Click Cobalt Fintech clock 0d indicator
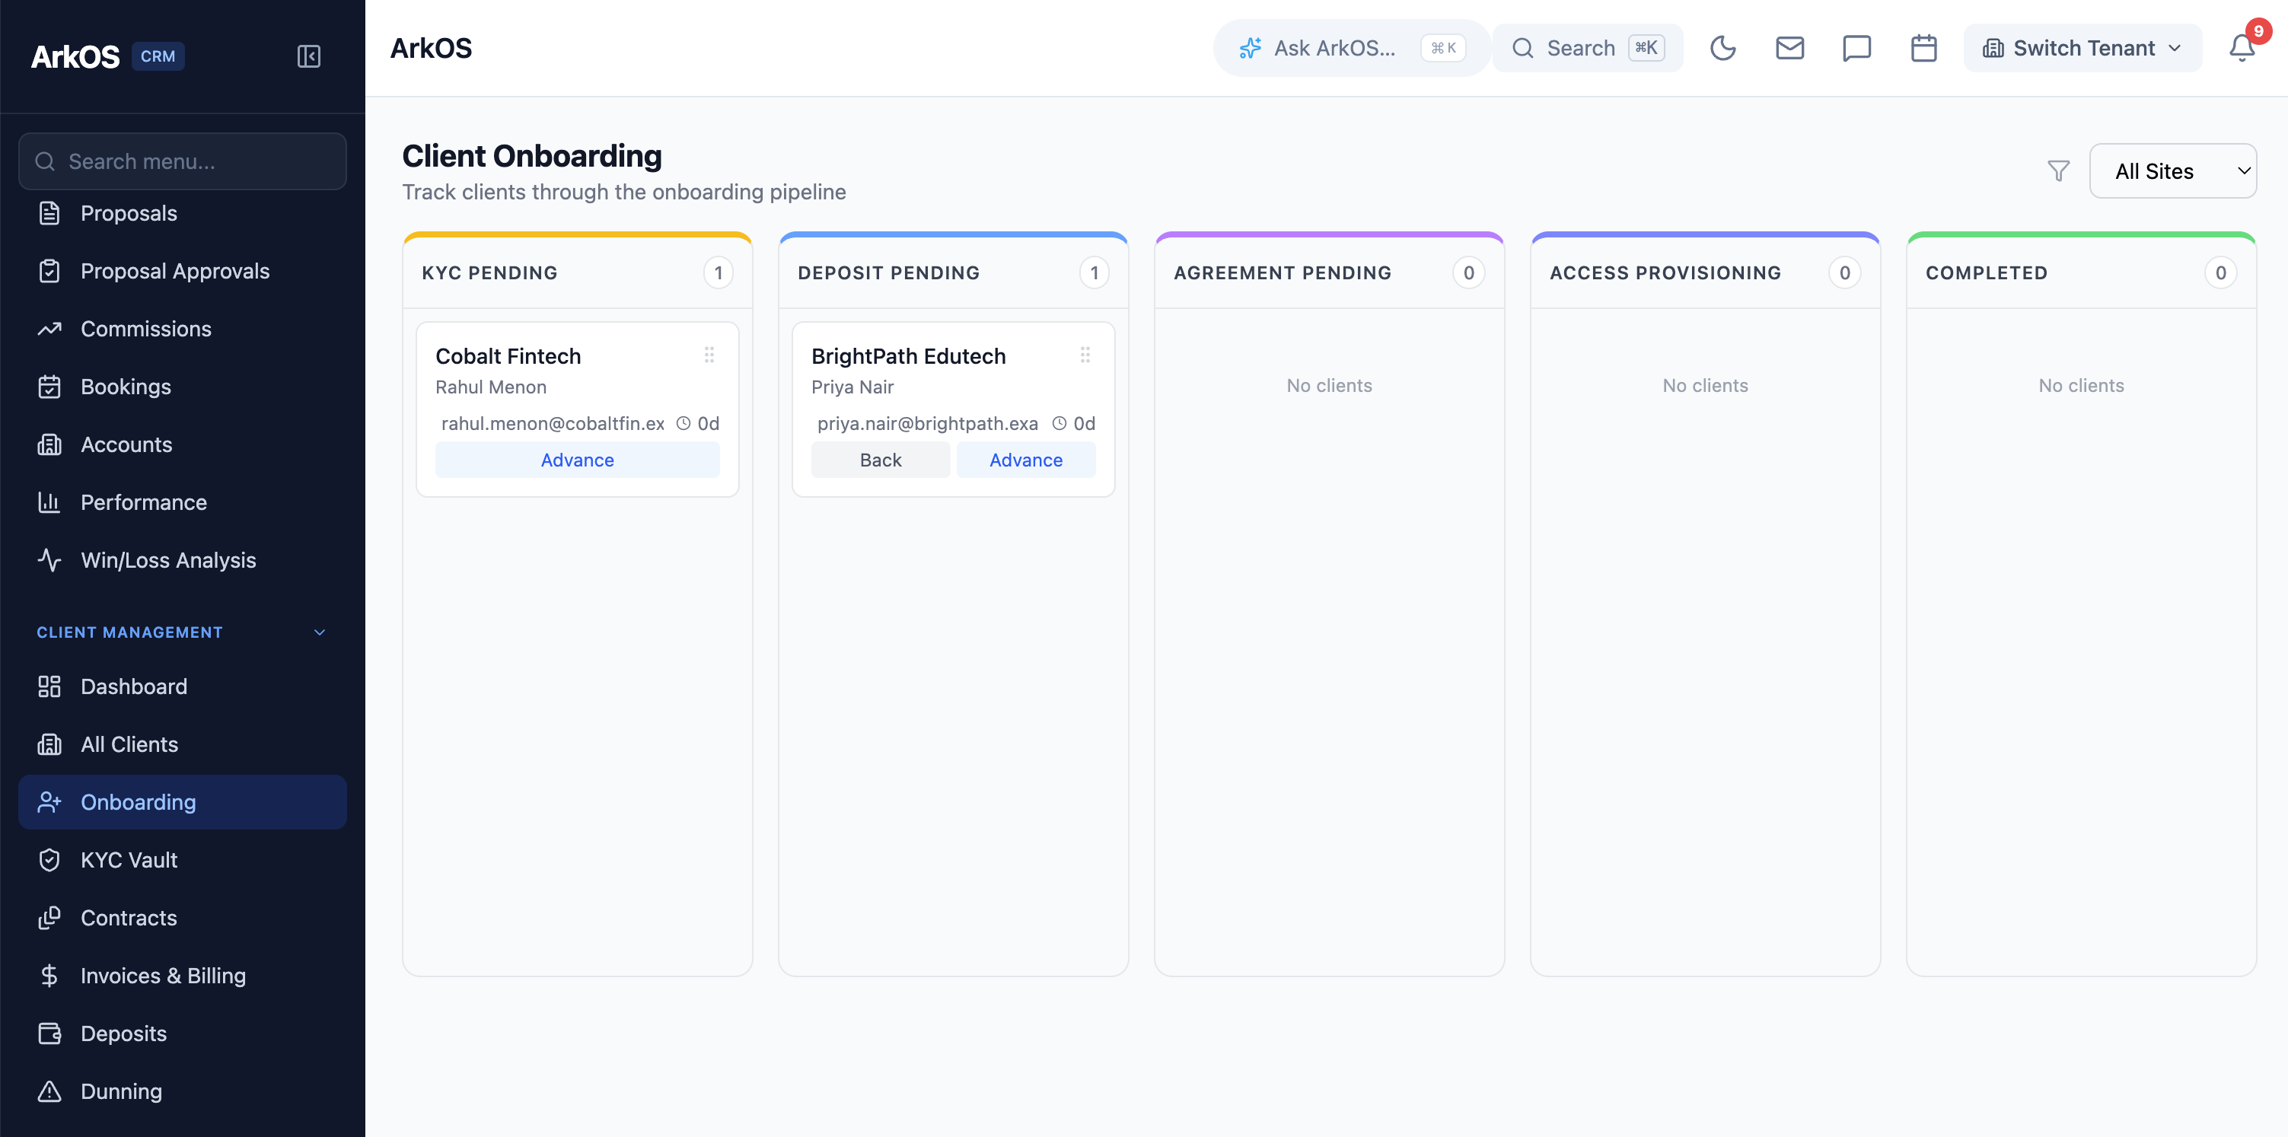2288x1137 pixels. coord(698,424)
